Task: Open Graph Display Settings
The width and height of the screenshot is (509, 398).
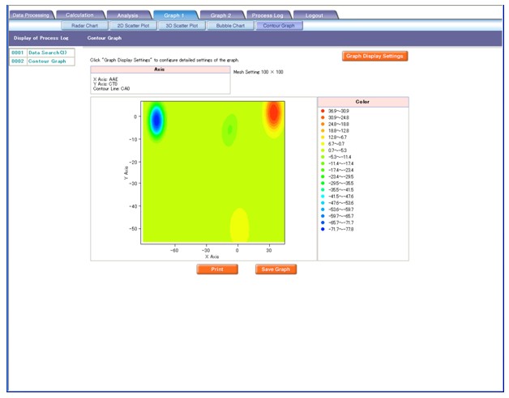Action: (374, 57)
